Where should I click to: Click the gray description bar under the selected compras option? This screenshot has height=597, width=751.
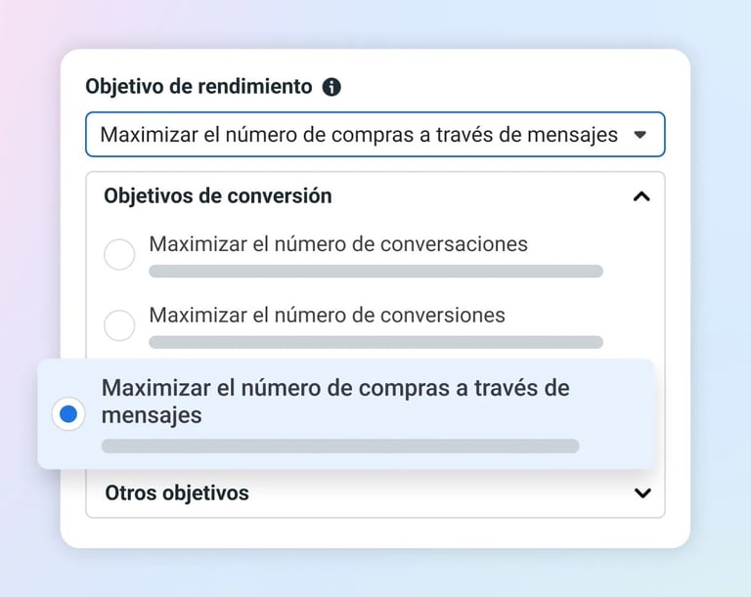340,446
